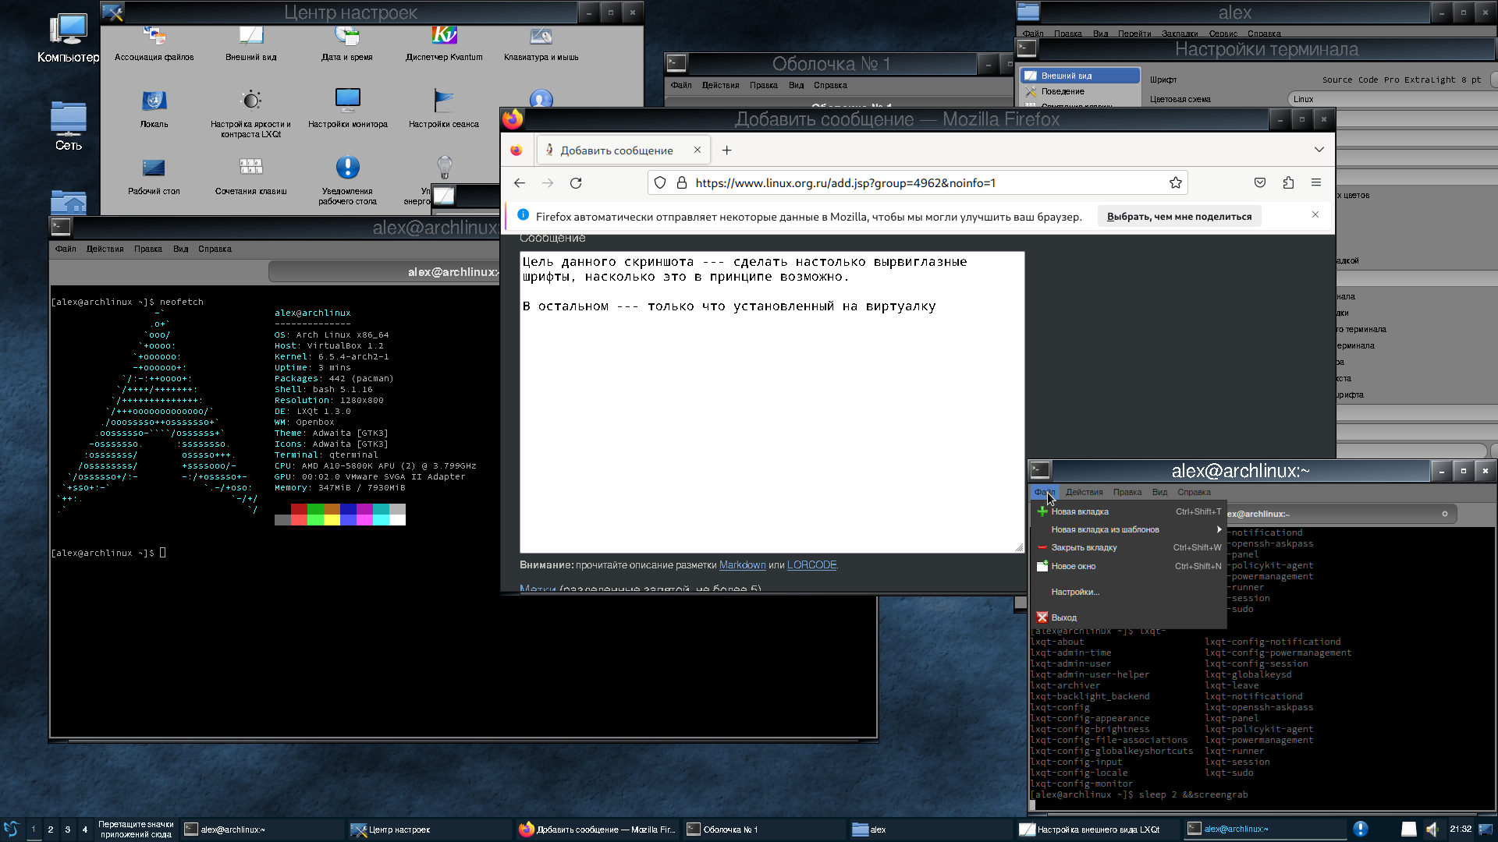Choose Новое окно in the terminal menu
The width and height of the screenshot is (1498, 842).
[1128, 566]
